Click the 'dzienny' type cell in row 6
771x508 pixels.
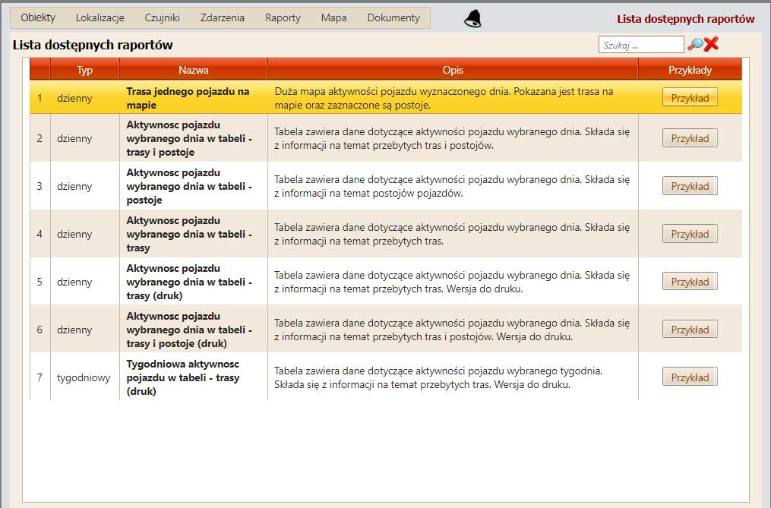pyautogui.click(x=74, y=330)
